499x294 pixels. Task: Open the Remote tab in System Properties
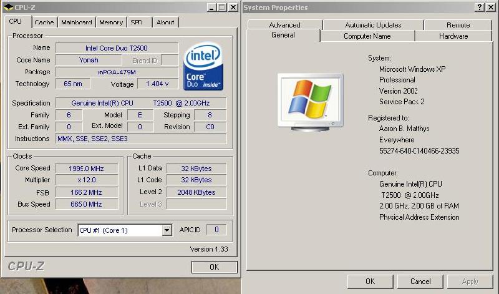458,25
